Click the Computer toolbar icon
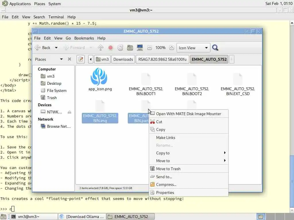Image resolution: width=294 pixels, height=220 pixels. pos(140,48)
